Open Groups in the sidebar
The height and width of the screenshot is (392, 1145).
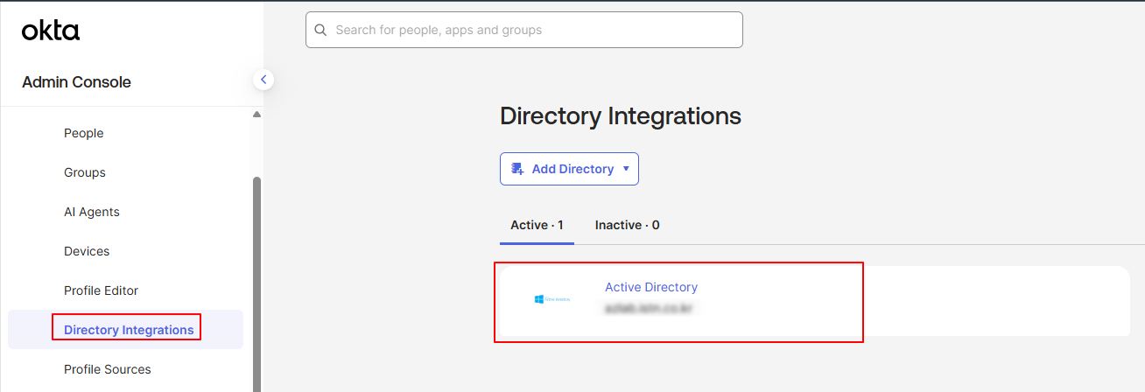(85, 172)
